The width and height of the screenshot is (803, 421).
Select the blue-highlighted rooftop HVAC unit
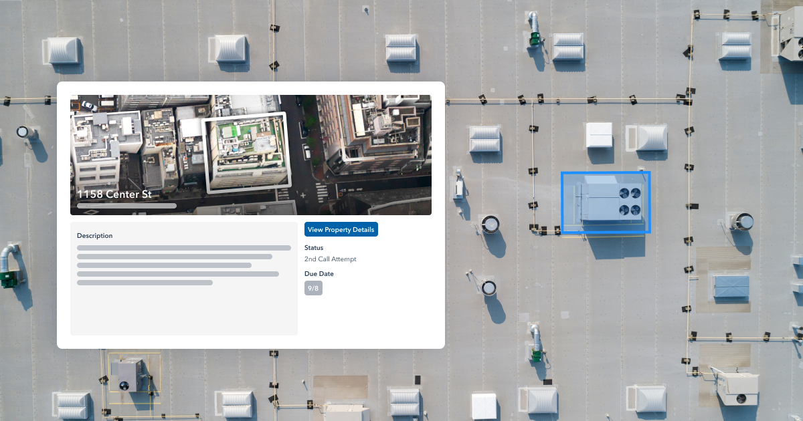pos(606,202)
